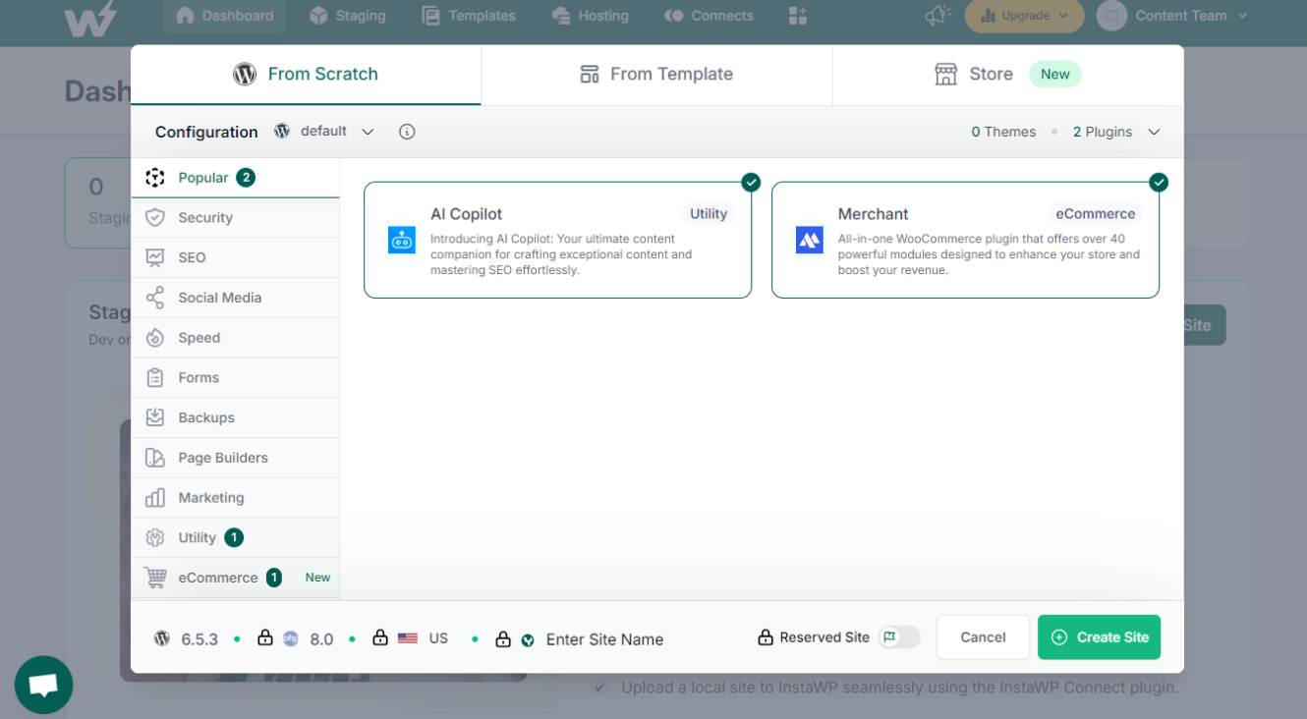Go to Dashboard in the top navigation
The height and width of the screenshot is (719, 1307).
225,16
